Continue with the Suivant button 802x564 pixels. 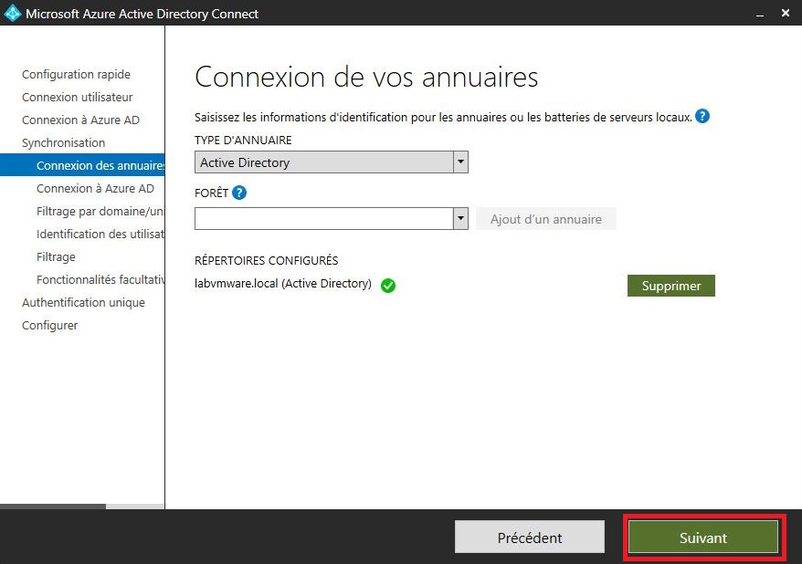(x=702, y=538)
